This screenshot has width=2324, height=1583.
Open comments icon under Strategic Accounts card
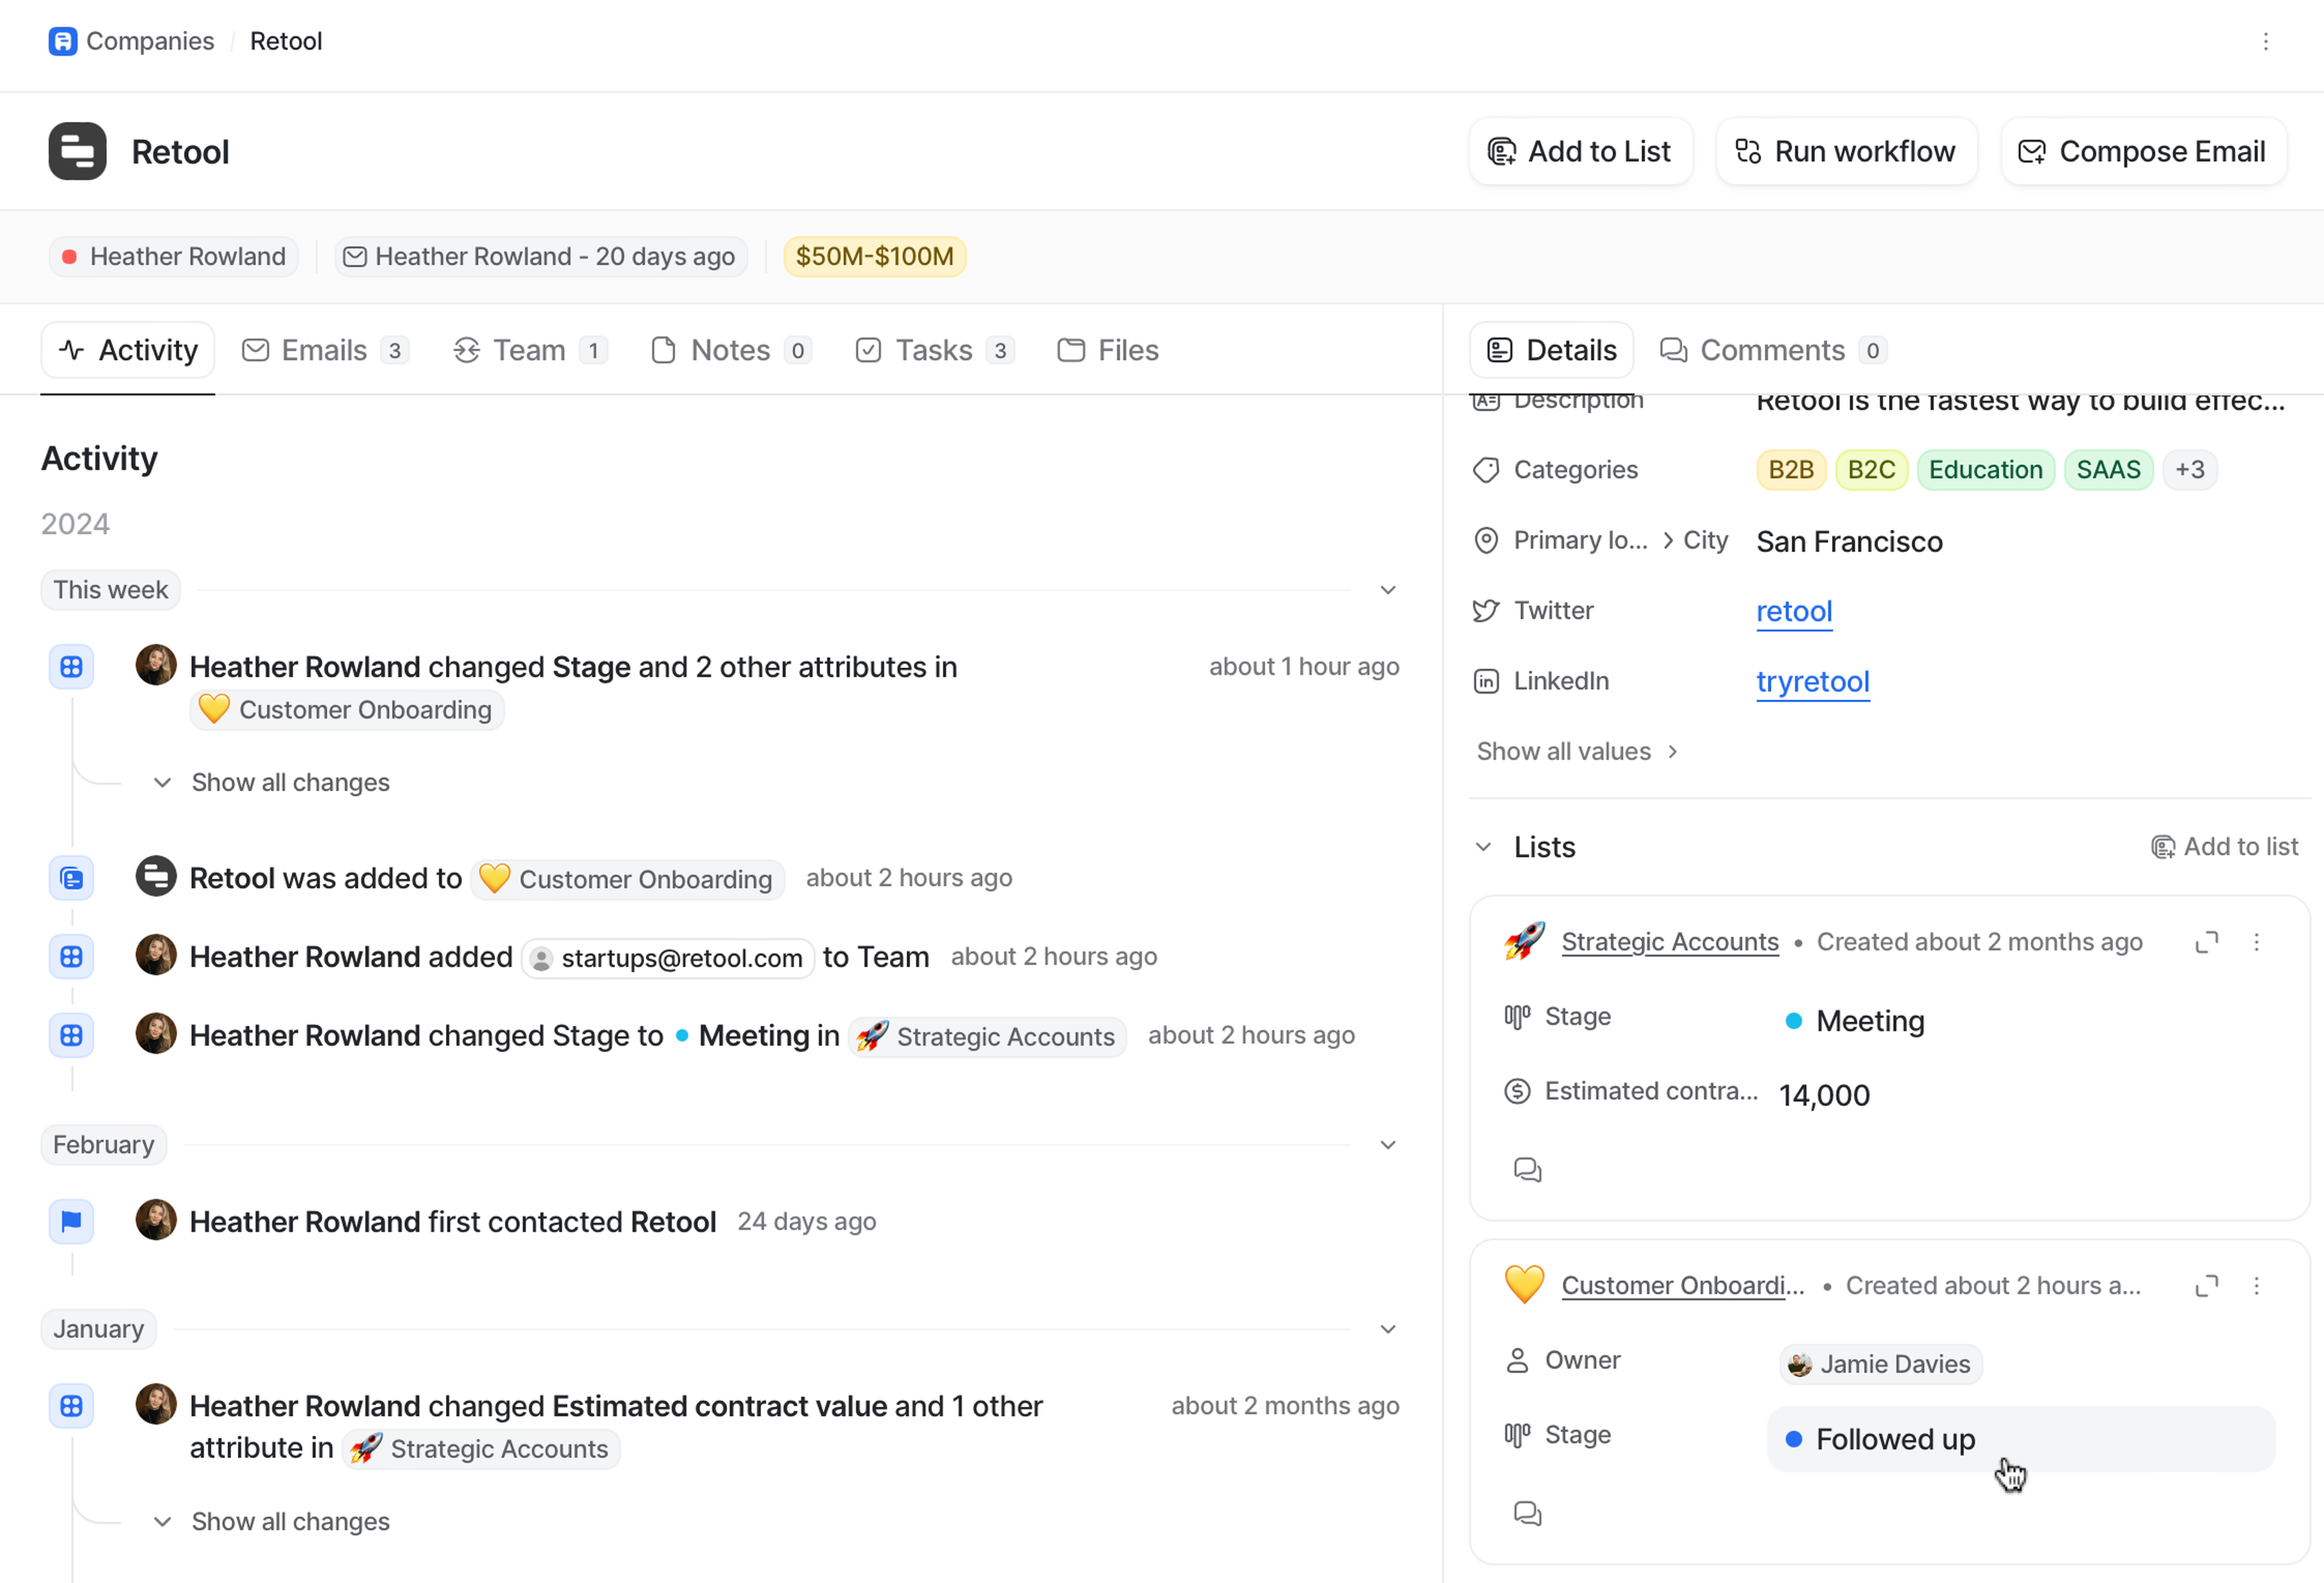coord(1527,1169)
